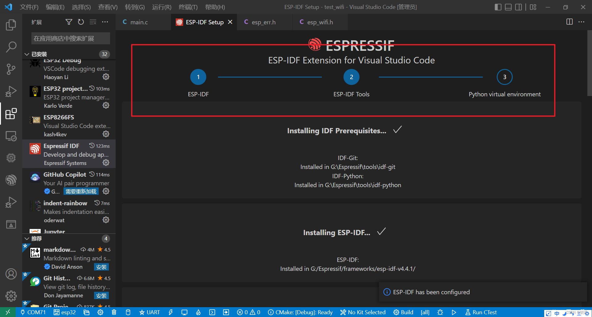
Task: Open the Explorer view in activity bar
Action: [x=11, y=25]
